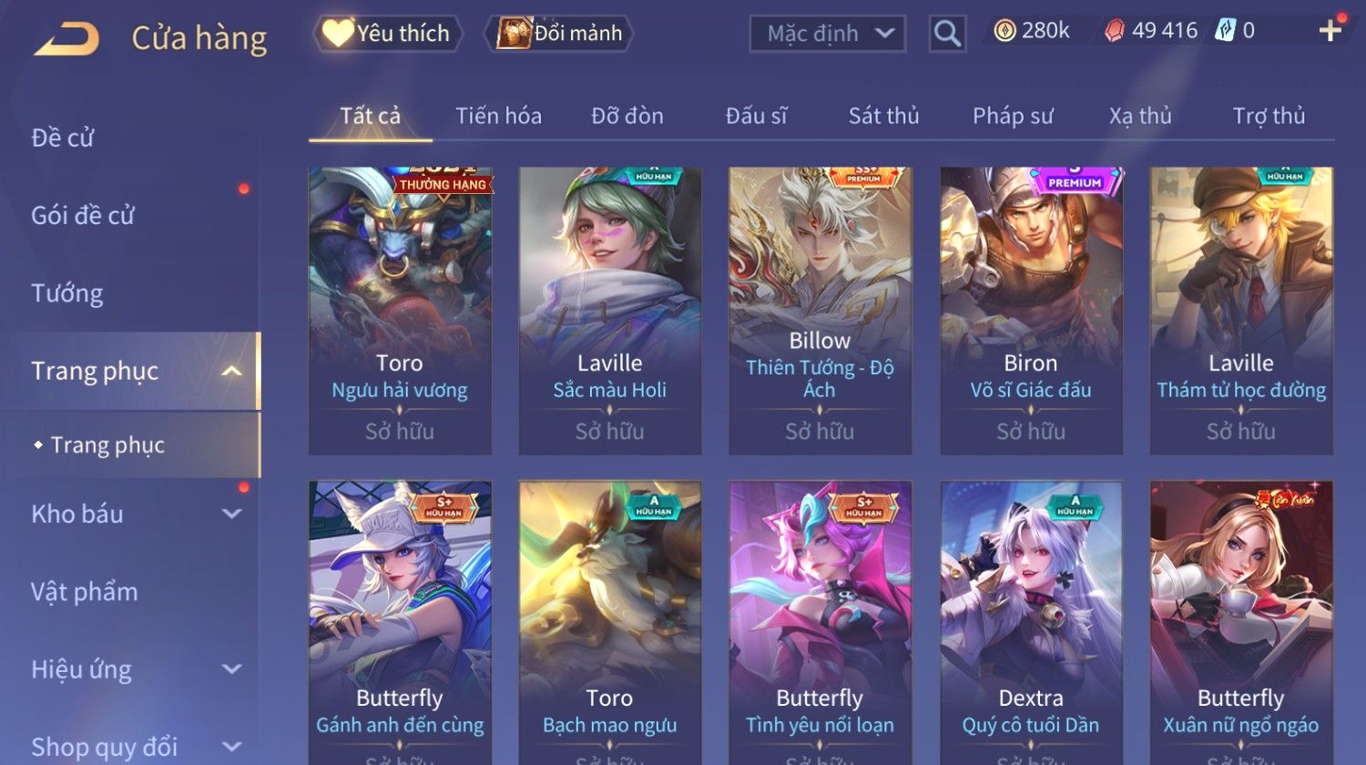Collapse the Trang phục sidebar section
Viewport: 1366px width, 765px height.
click(232, 371)
